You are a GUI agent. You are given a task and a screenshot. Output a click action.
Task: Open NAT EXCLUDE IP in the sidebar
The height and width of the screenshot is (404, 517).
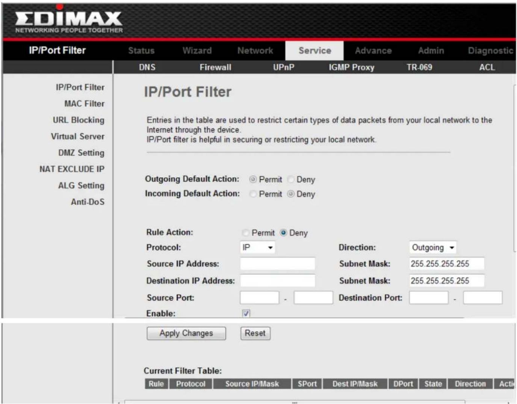pos(72,169)
